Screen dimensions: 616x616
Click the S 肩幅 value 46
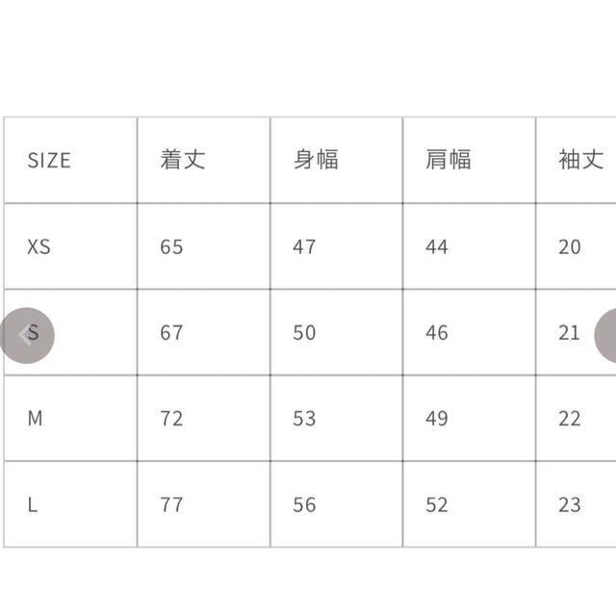tap(436, 333)
